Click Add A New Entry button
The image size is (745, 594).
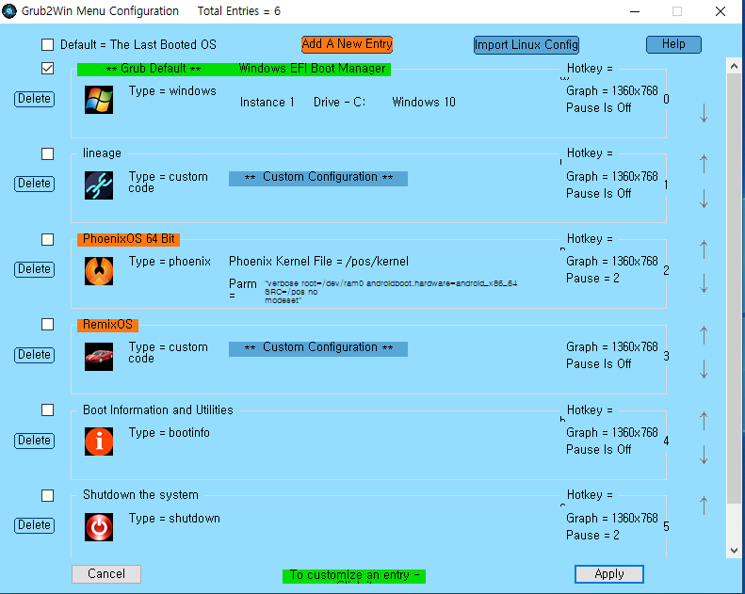point(347,44)
